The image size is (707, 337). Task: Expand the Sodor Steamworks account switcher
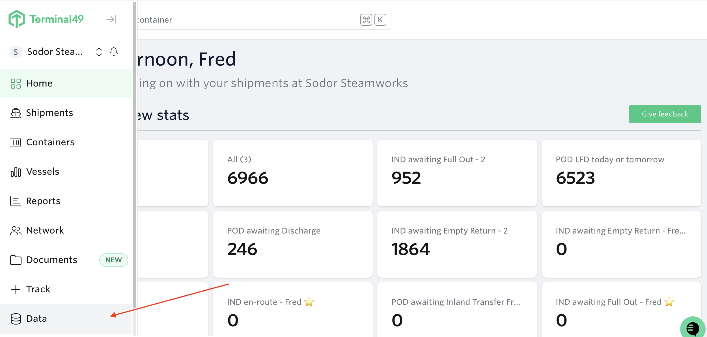click(99, 52)
